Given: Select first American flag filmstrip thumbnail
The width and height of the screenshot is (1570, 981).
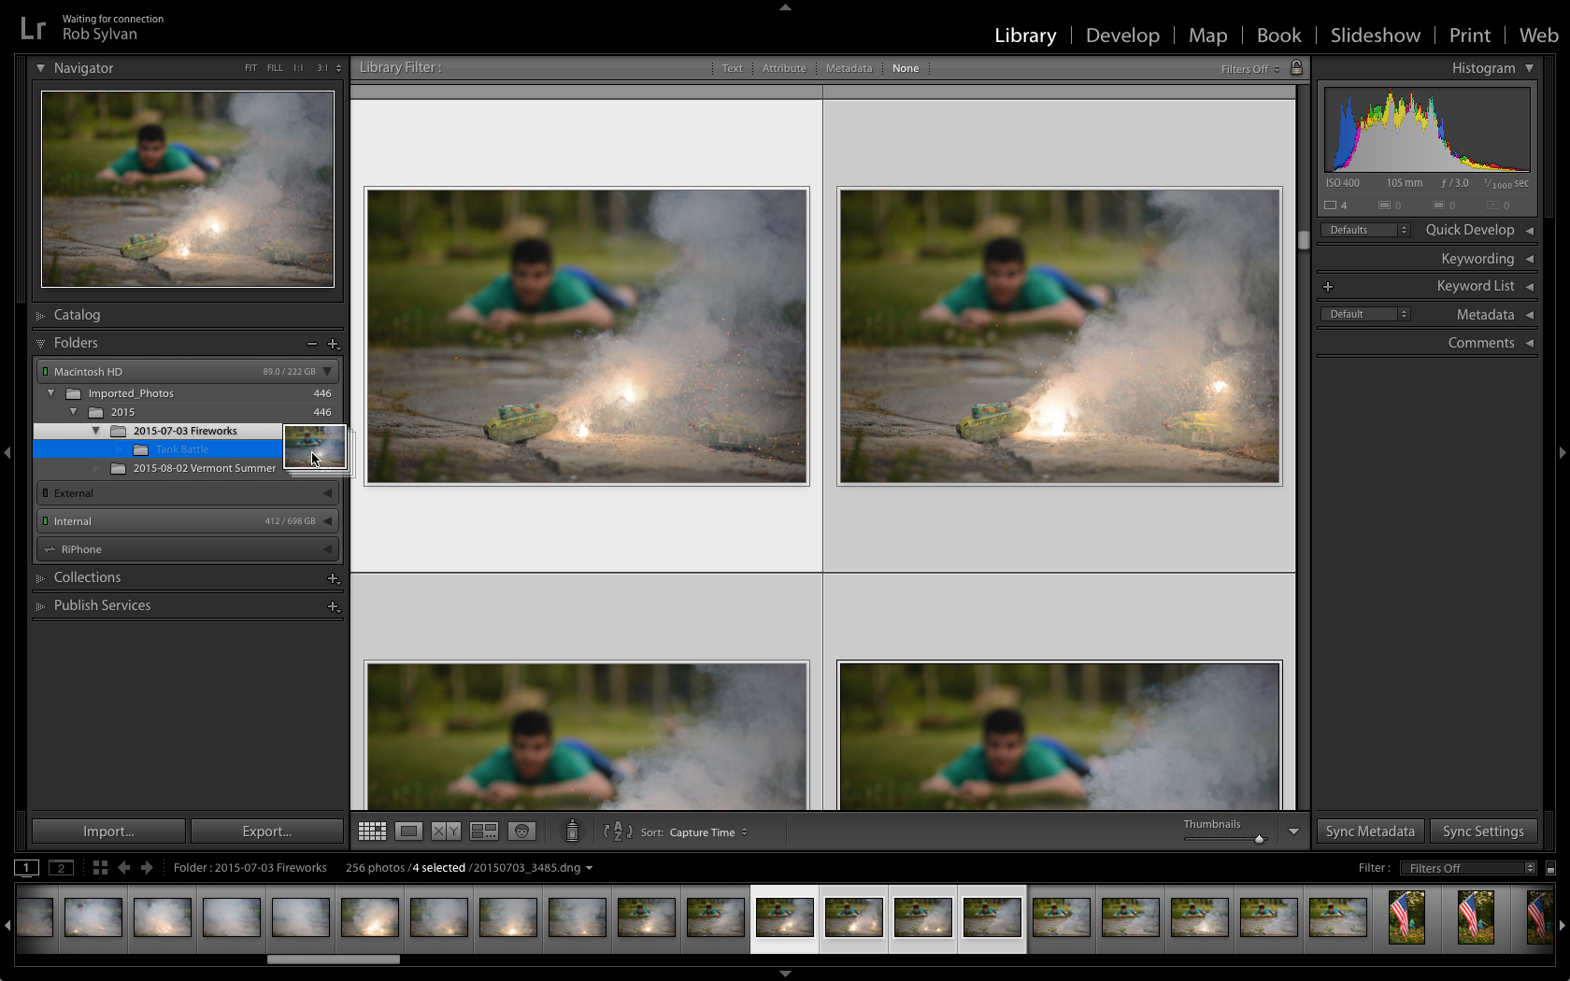Looking at the screenshot, I should tap(1406, 917).
